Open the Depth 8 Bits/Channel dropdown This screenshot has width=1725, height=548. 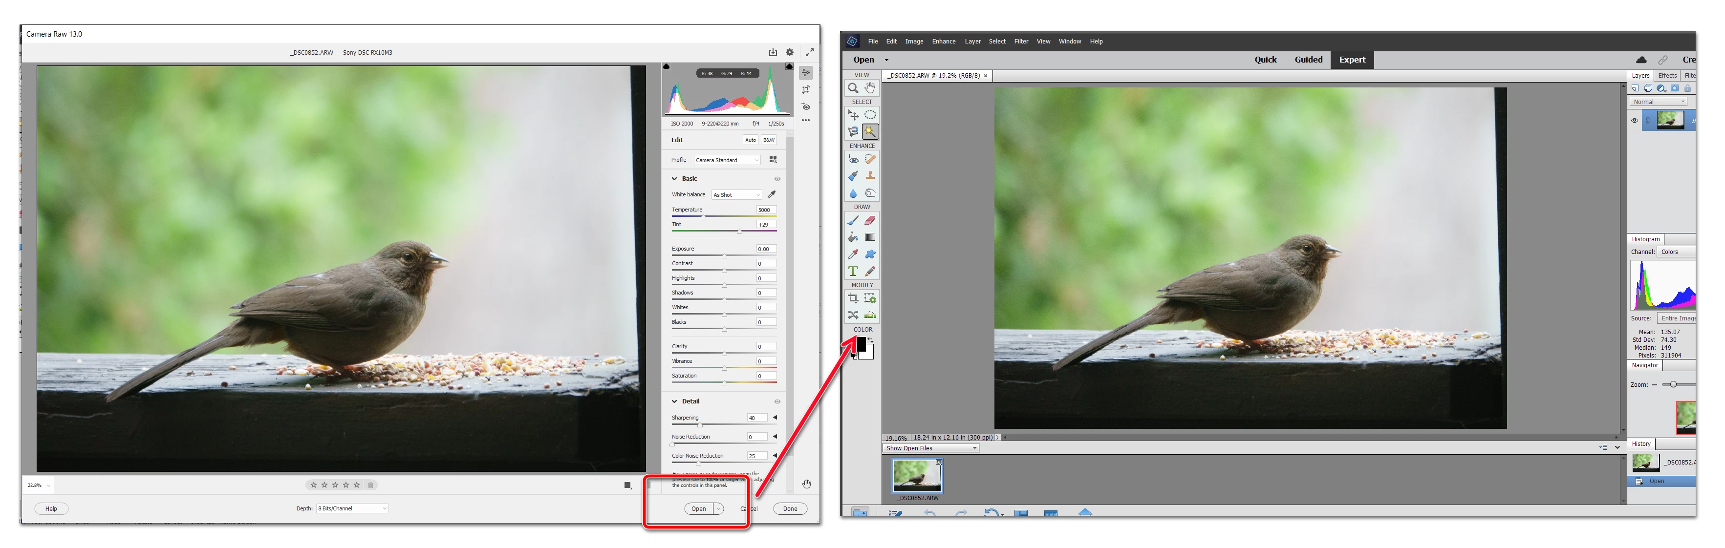(x=352, y=508)
